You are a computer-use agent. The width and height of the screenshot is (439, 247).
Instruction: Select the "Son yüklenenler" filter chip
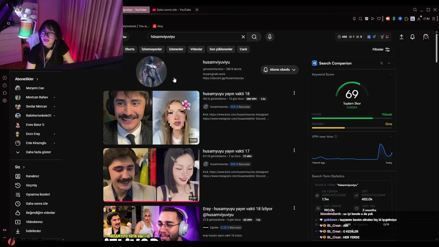click(x=221, y=49)
